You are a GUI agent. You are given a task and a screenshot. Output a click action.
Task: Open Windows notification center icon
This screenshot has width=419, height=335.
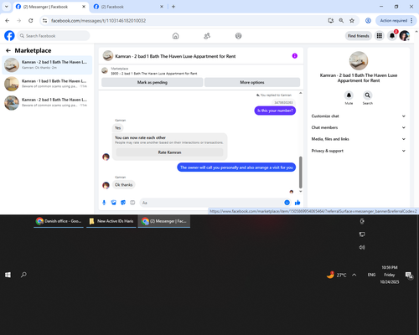tap(409, 276)
